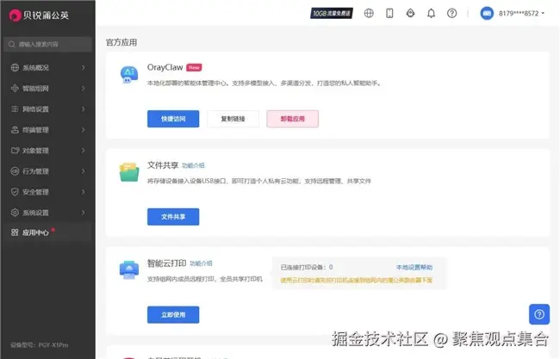This screenshot has width=560, height=359.
Task: Click the 文件共享 app title
Action: [163, 165]
